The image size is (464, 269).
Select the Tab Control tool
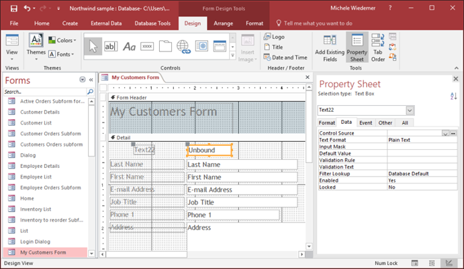165,46
